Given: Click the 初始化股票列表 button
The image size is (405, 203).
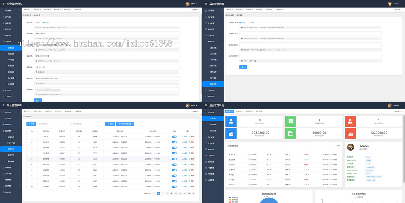Looking at the screenshot, I should pos(125,124).
